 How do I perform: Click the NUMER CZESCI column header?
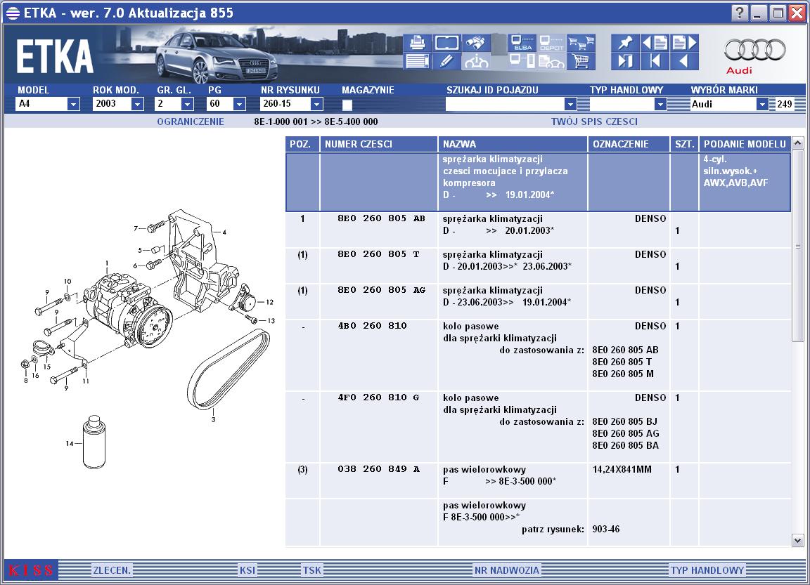(379, 144)
